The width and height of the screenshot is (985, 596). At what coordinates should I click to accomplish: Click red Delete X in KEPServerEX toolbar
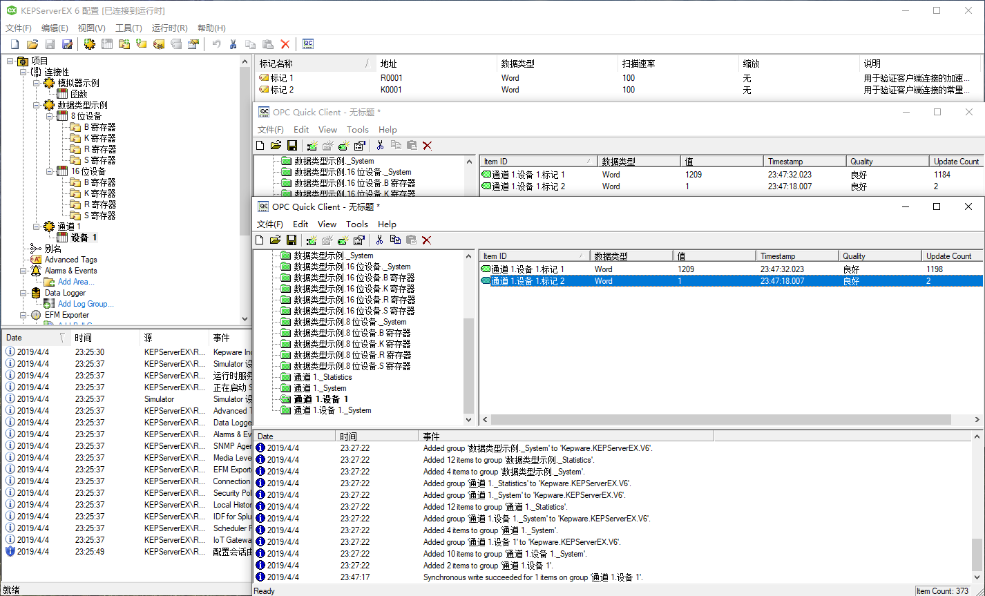coord(285,44)
